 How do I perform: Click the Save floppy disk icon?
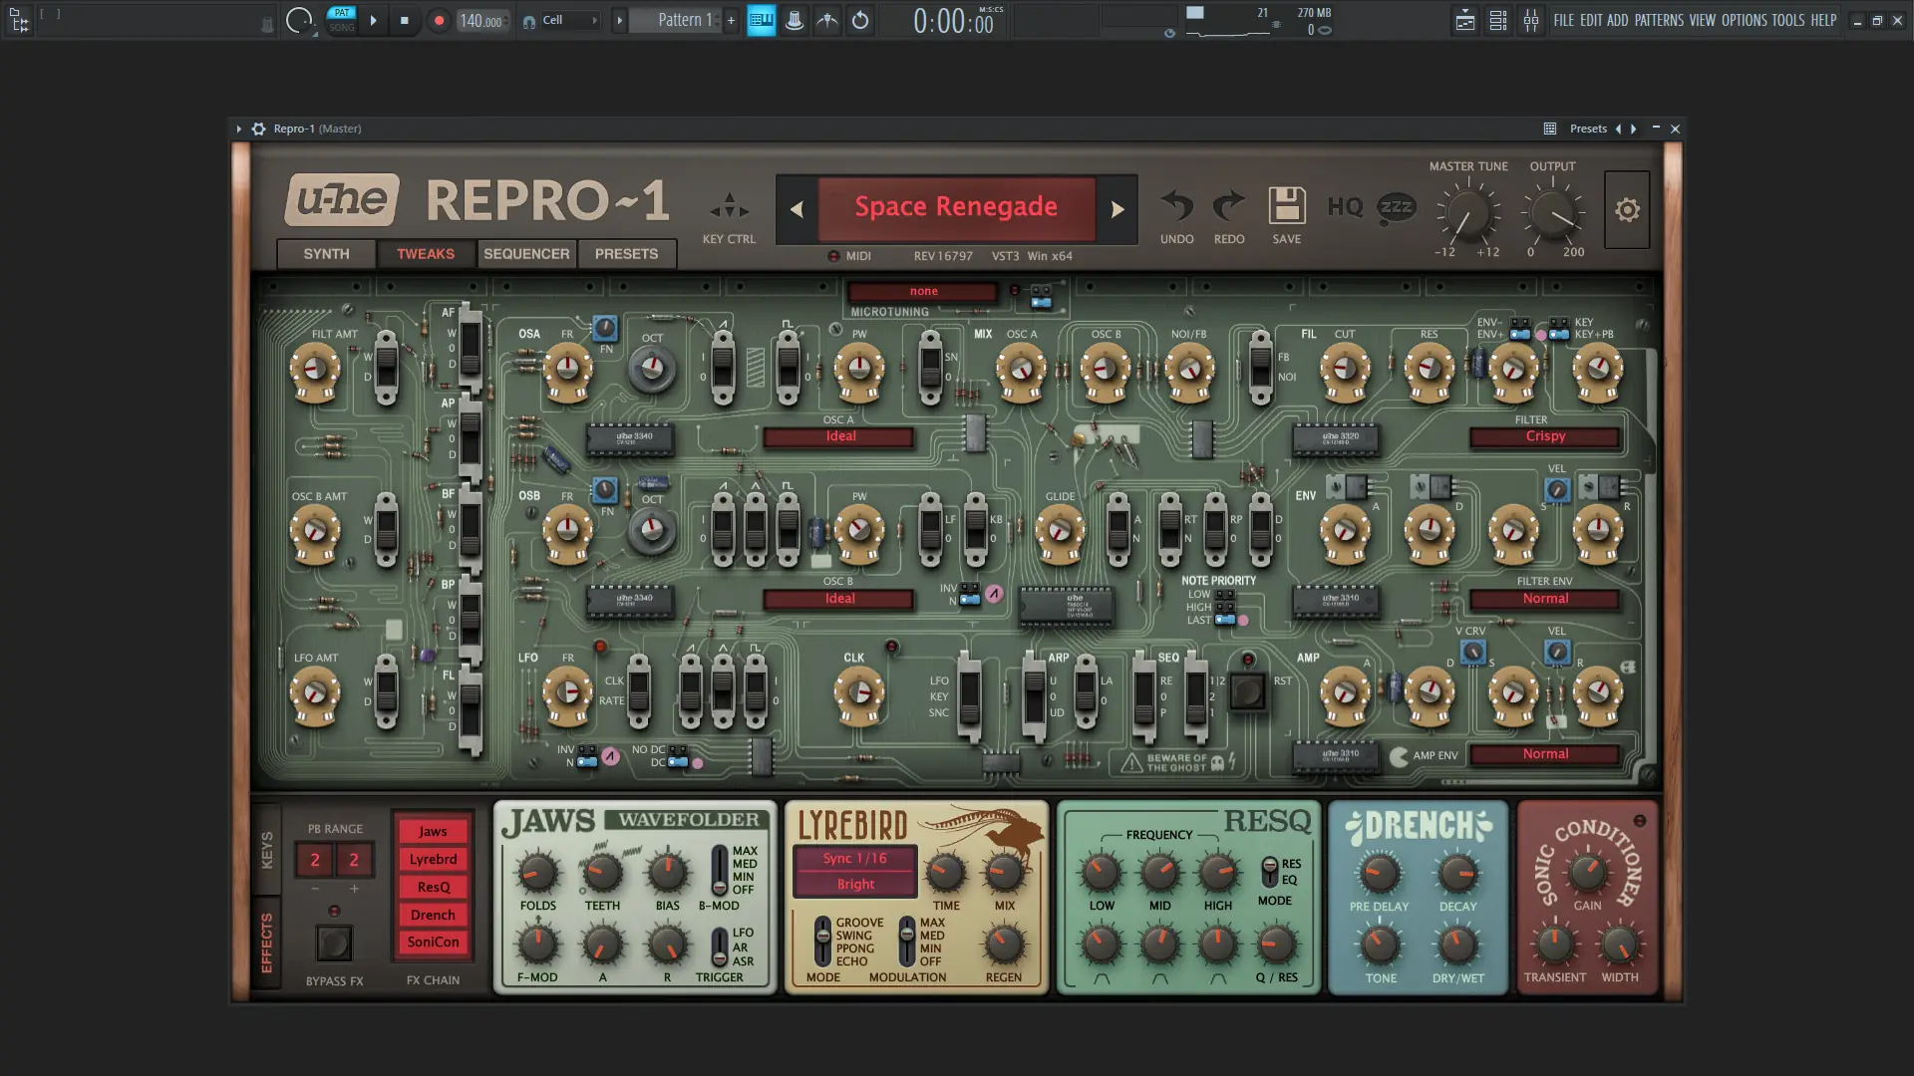(x=1286, y=206)
